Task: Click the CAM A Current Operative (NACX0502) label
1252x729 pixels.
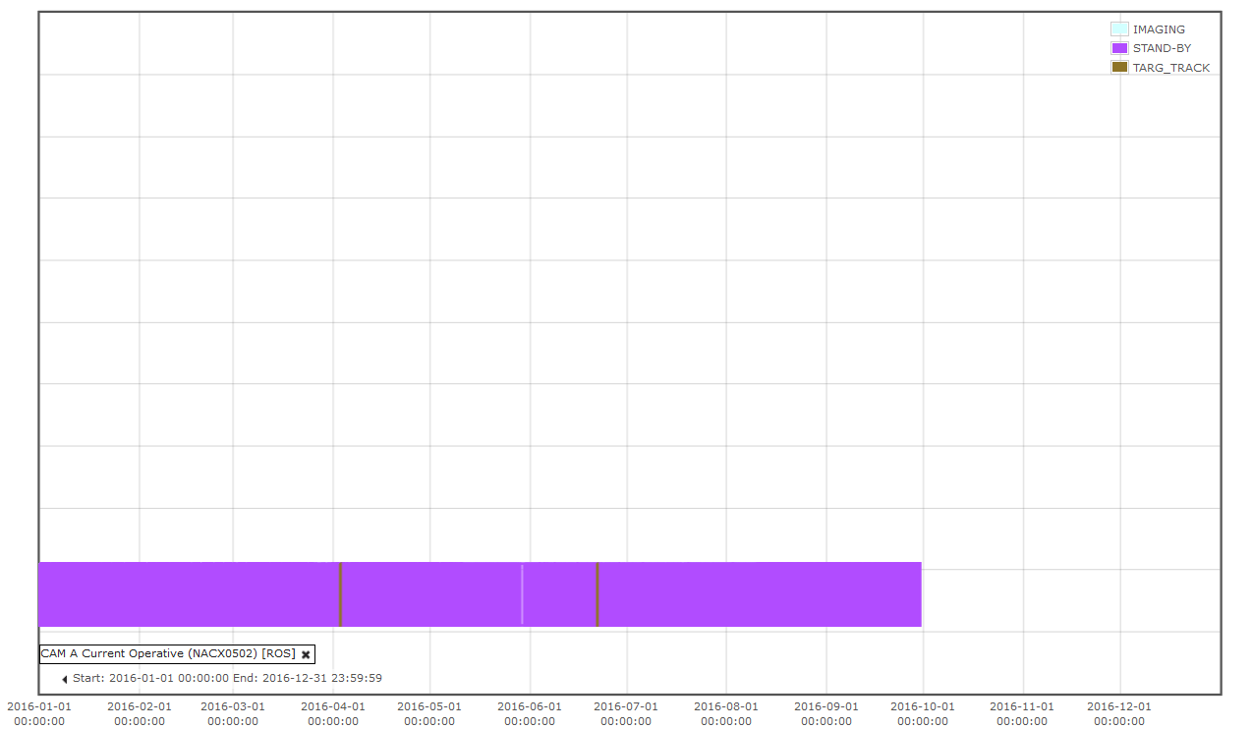Action: (x=168, y=653)
